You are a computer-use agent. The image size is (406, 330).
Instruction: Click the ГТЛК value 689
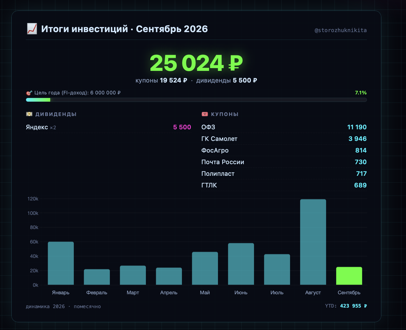pos(361,185)
